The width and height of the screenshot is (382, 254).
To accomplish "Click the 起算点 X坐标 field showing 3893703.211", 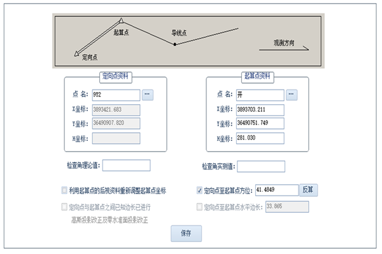I will [259, 109].
